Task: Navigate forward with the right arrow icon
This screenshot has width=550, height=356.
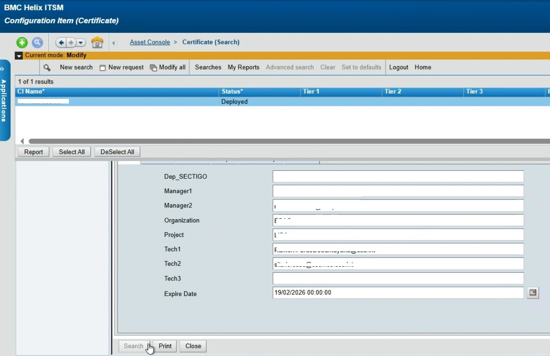Action: [x=72, y=42]
